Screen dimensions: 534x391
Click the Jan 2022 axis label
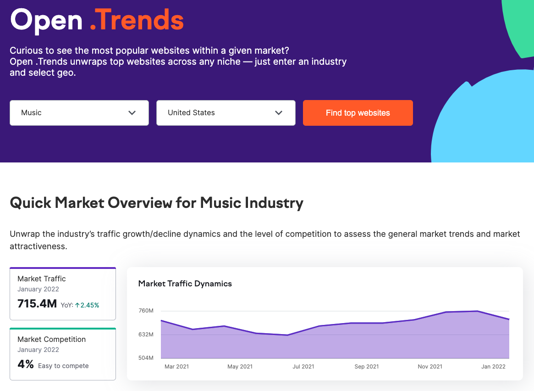click(x=494, y=367)
